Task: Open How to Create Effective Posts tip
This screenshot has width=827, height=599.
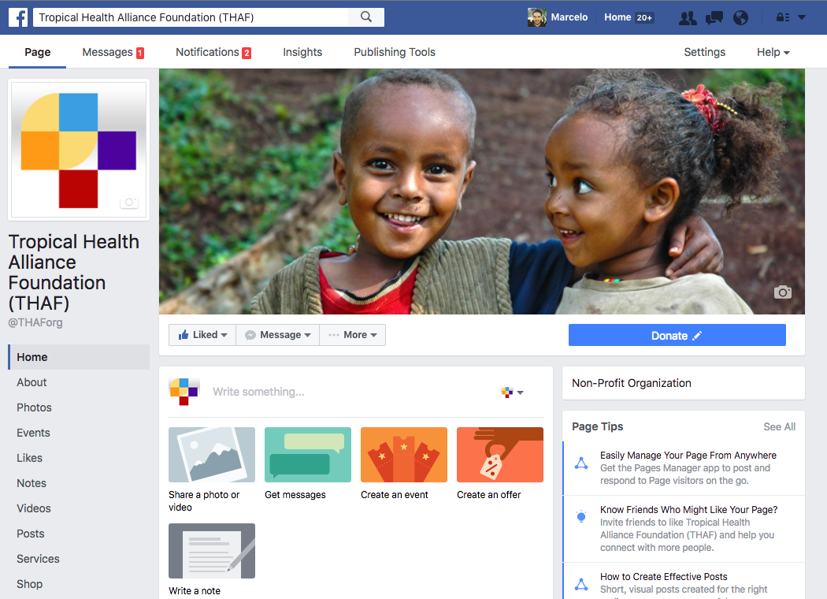Action: pos(663,576)
